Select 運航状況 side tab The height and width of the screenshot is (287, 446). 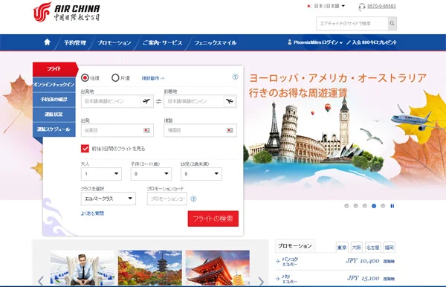click(54, 115)
